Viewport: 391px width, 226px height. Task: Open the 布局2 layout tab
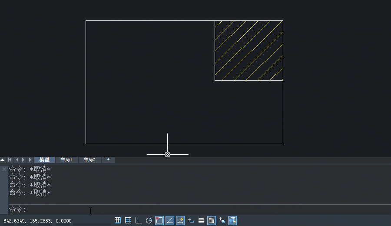pos(89,160)
